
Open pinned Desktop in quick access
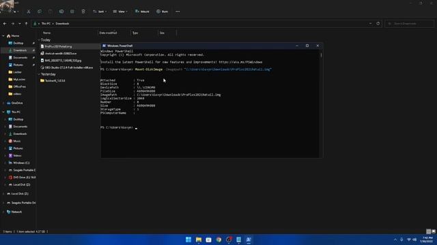coord(18,43)
